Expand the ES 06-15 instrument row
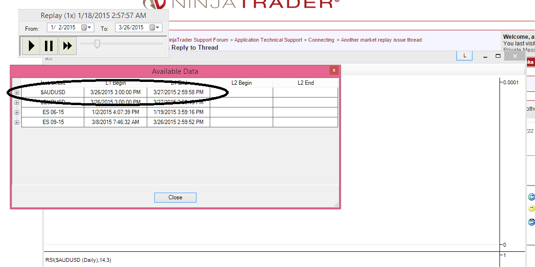Screen dimensions: 535x267 coord(17,112)
